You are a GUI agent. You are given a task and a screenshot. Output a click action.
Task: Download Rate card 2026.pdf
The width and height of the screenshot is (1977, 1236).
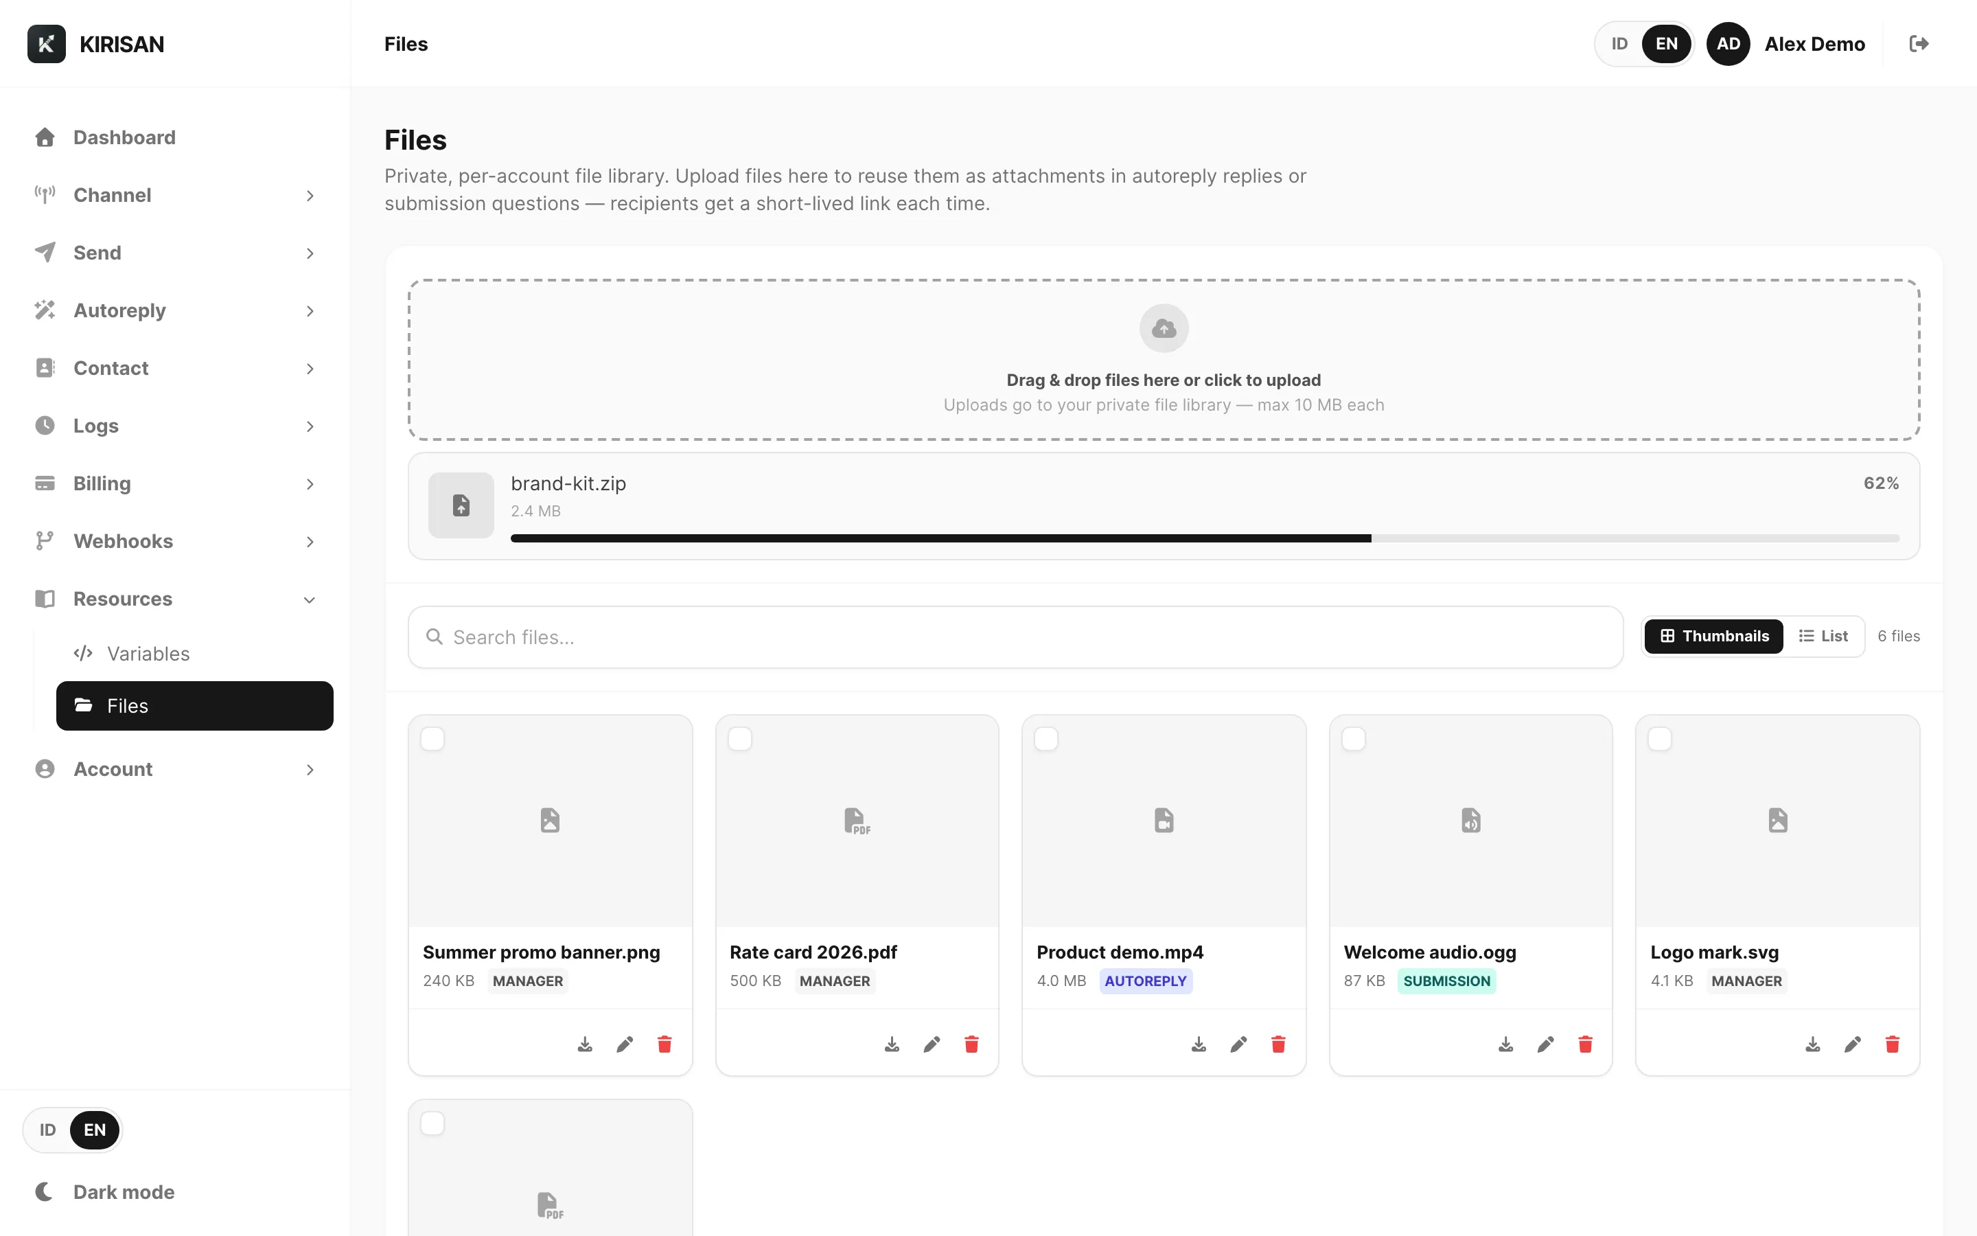892,1044
